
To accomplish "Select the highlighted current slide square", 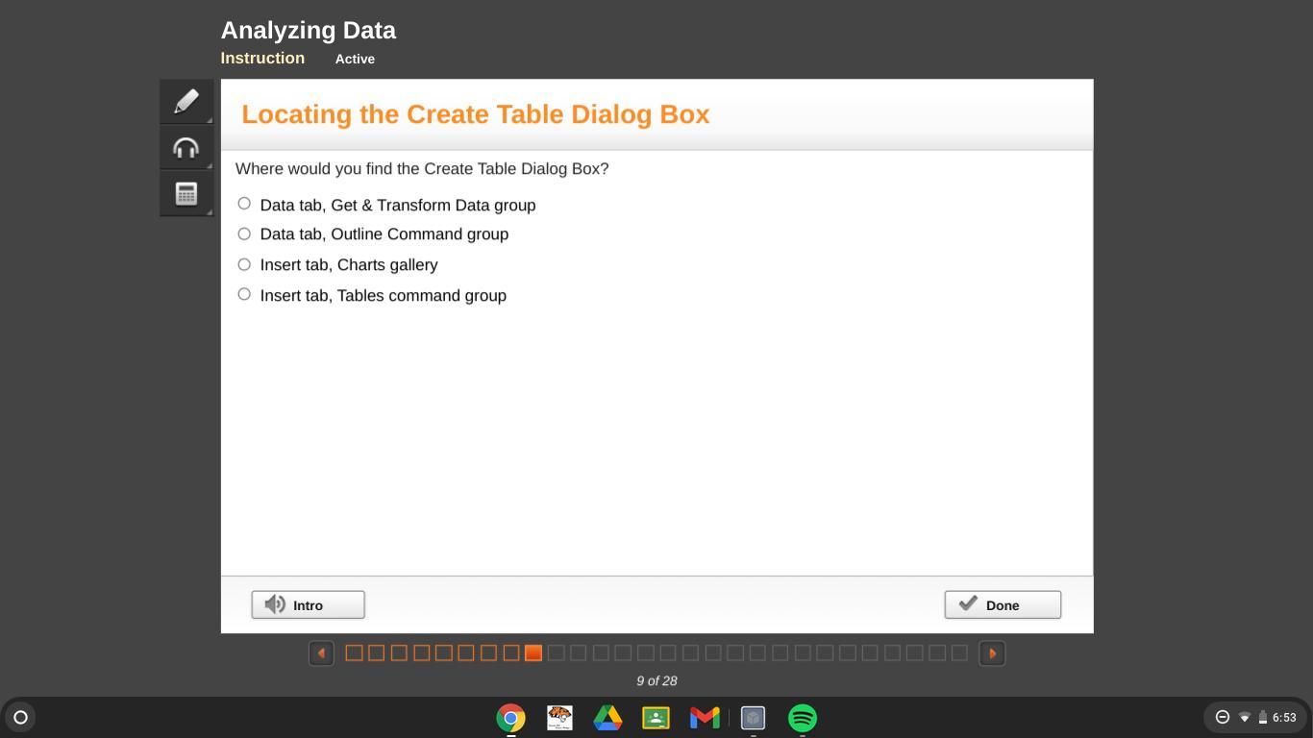I will (x=533, y=653).
